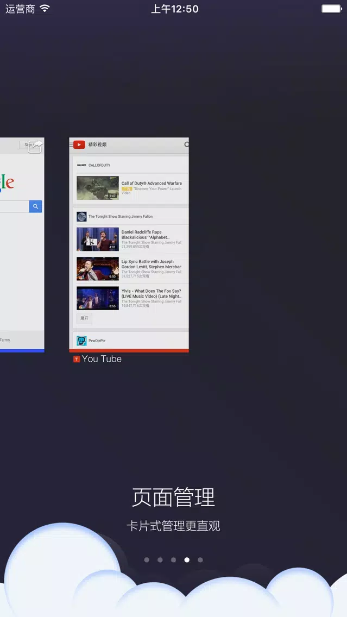Click the Google search input field
Viewport: 347px width, 617px height.
[x=15, y=206]
